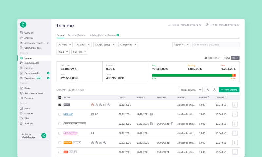Viewport: 262px width, 157px height.
Task: Check the DUE row checkbox
Action: 60,152
